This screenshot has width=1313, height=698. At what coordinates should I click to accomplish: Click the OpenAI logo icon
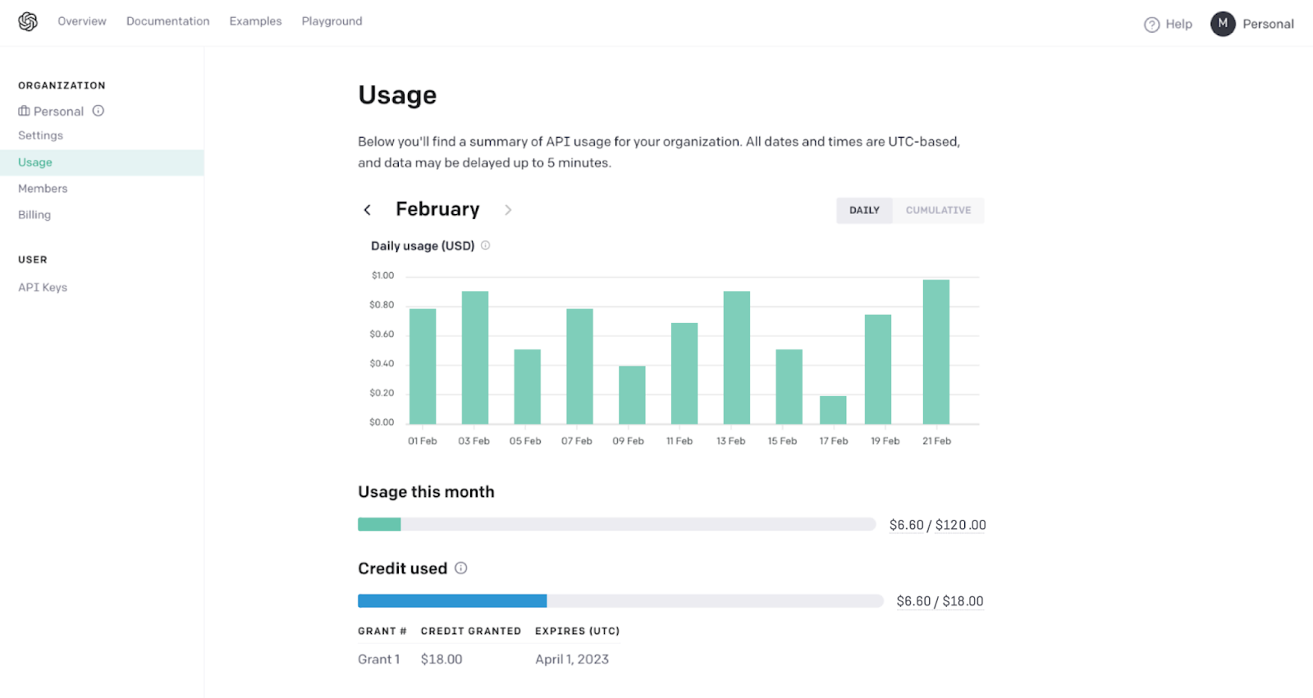coord(27,21)
